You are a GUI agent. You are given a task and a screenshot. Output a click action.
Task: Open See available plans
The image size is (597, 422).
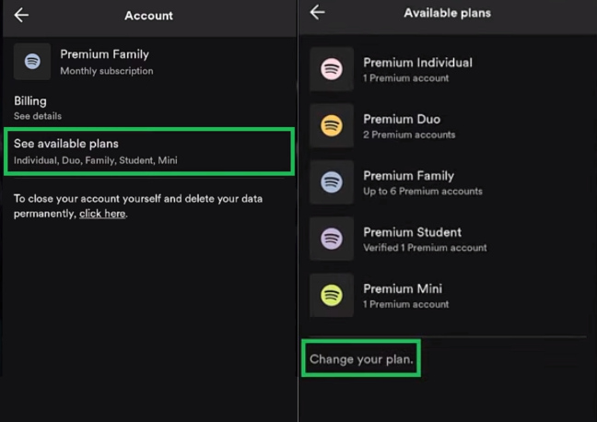[149, 151]
